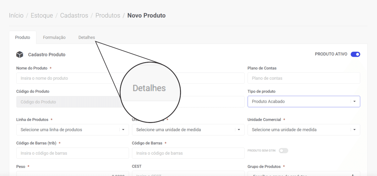This screenshot has width=377, height=176.
Task: Open the middle unidade de medida dropdown
Action: [x=188, y=130]
